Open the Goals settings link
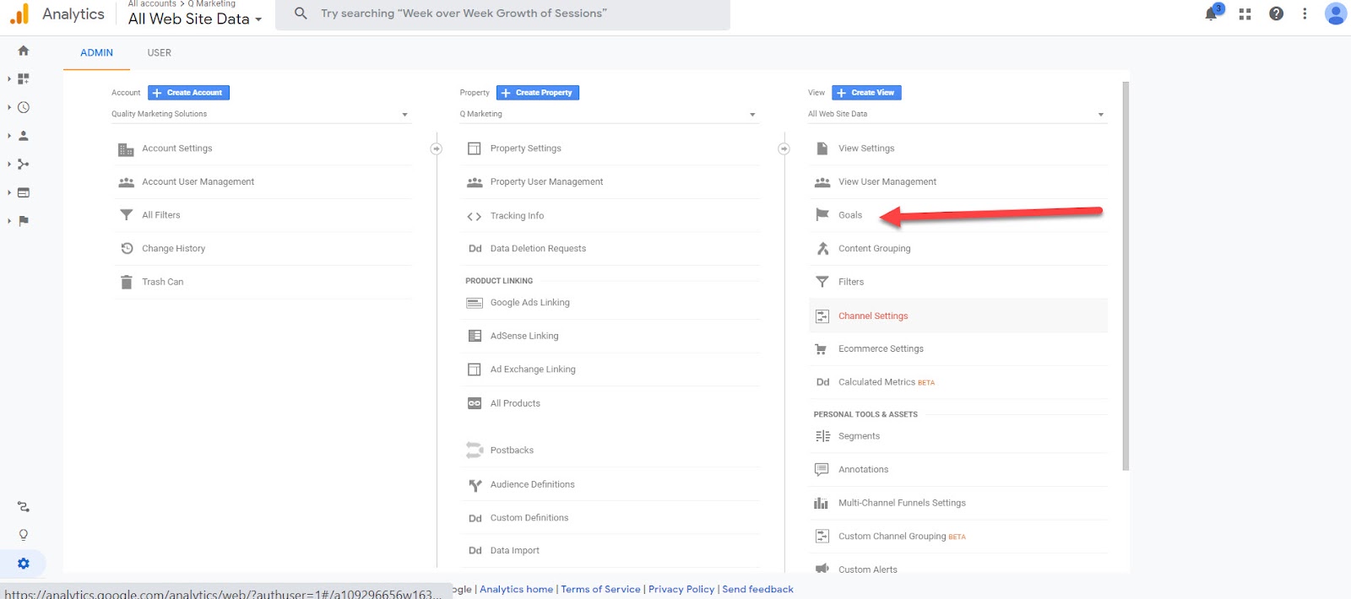Image resolution: width=1351 pixels, height=599 pixels. tap(849, 215)
